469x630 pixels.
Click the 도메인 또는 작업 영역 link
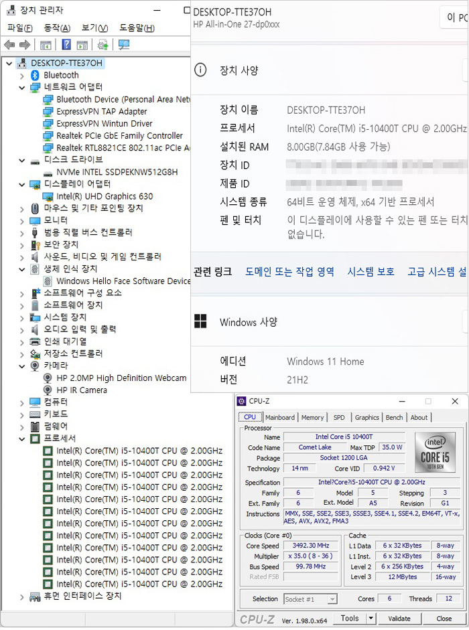[289, 272]
